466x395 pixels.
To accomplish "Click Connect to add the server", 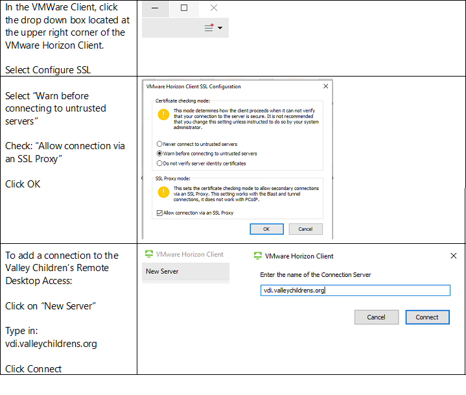I will tap(427, 317).
